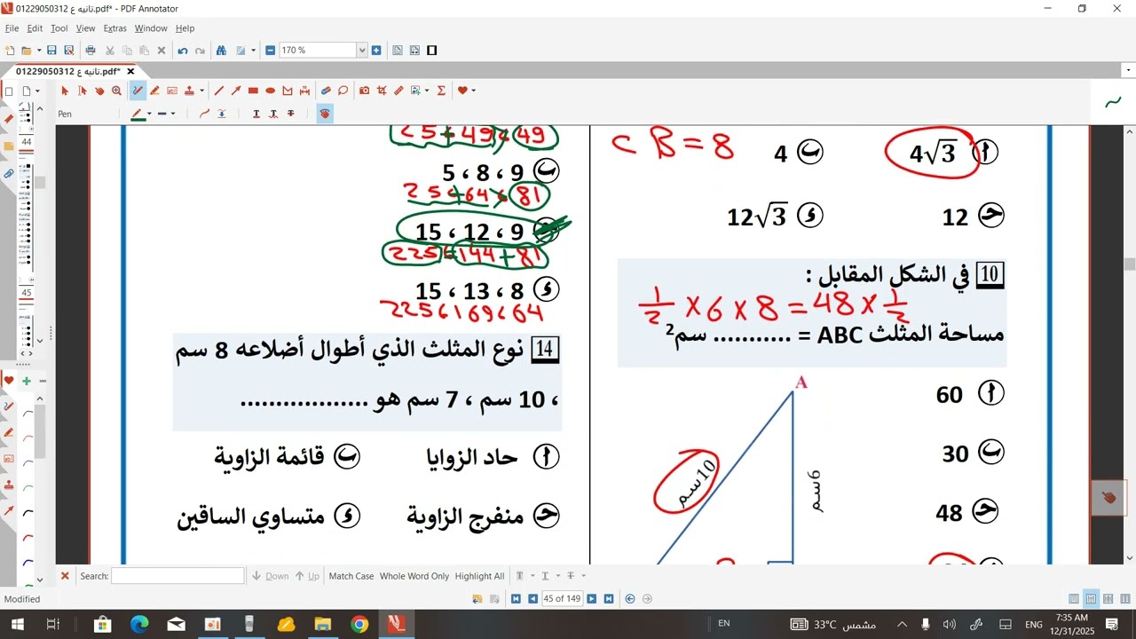Expand the pen color dropdown arrow
Screen dimensions: 1136x639
tap(149, 114)
